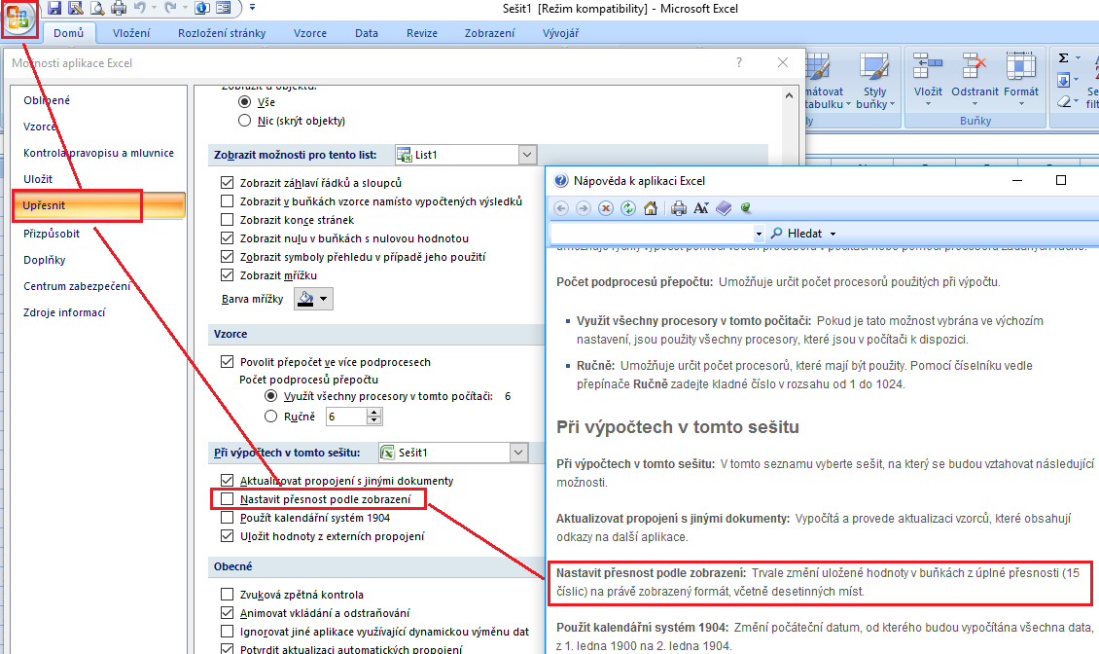Click the AutoSum sigma icon
Viewport: 1099px width, 654px height.
click(1063, 58)
